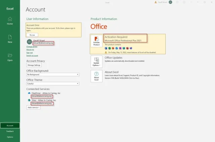Click the About Excel button

pyautogui.click(x=96, y=76)
